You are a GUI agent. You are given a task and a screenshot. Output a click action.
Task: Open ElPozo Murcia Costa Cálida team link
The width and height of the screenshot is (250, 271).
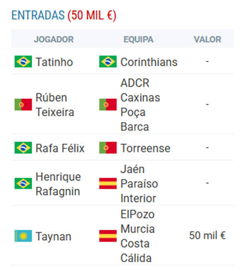(x=138, y=236)
